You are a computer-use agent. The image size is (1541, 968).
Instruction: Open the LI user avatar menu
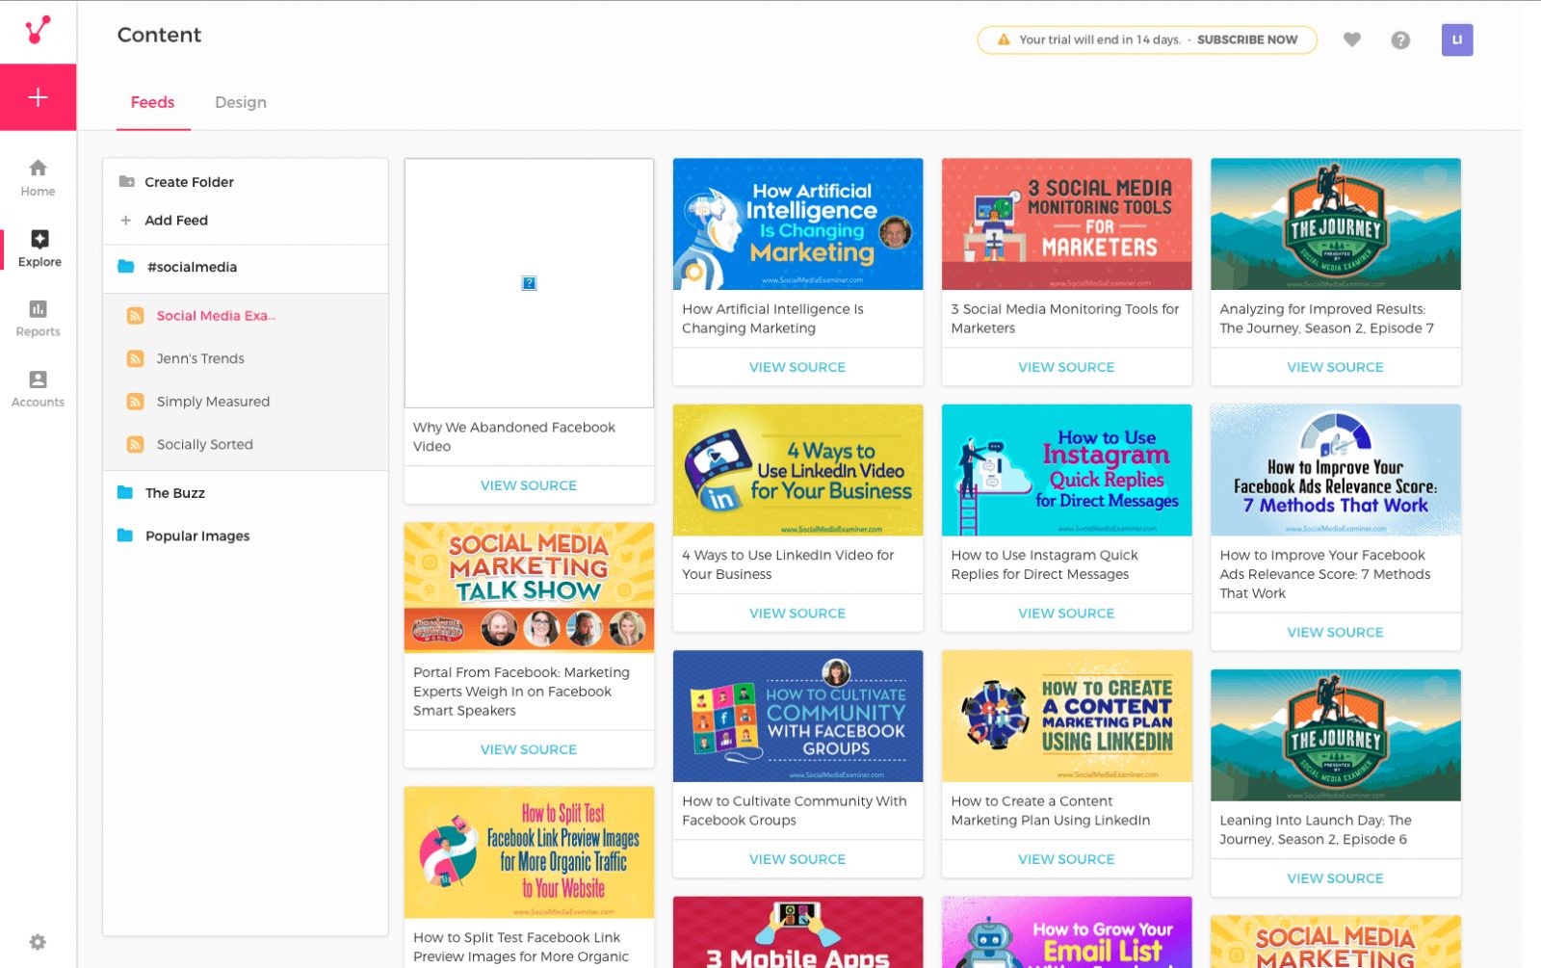tap(1457, 39)
